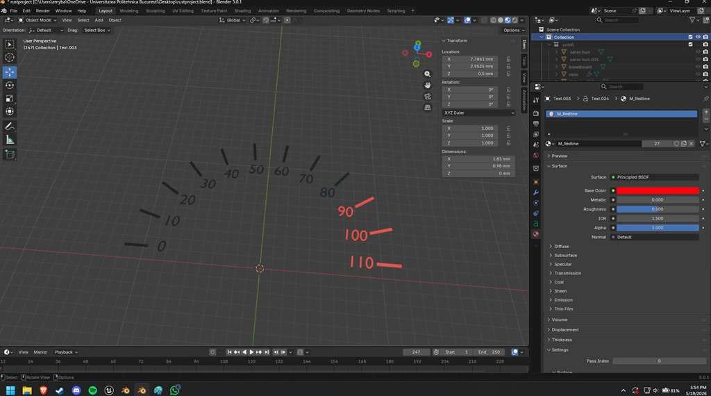Toggle Collection exclude checkbox in outliner

pyautogui.click(x=690, y=38)
